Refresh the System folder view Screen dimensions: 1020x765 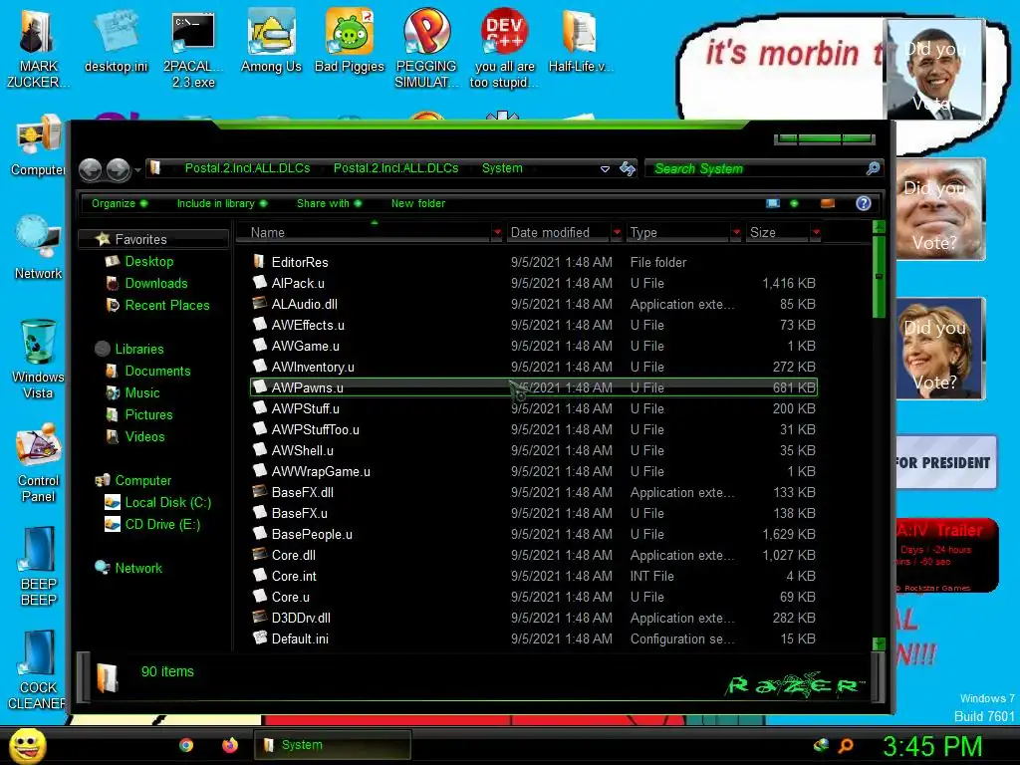[x=628, y=169]
